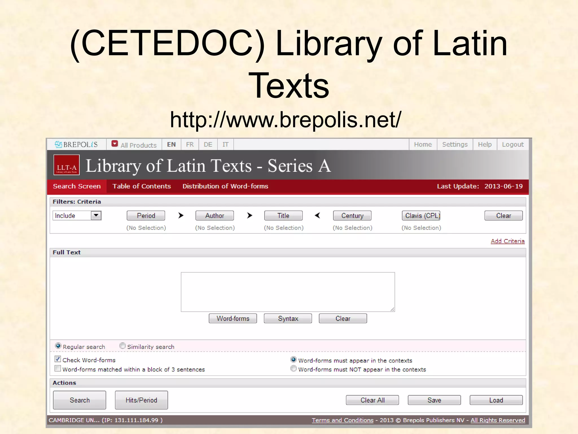
Task: Click Clear button in Filters Criteria
Action: tap(503, 216)
